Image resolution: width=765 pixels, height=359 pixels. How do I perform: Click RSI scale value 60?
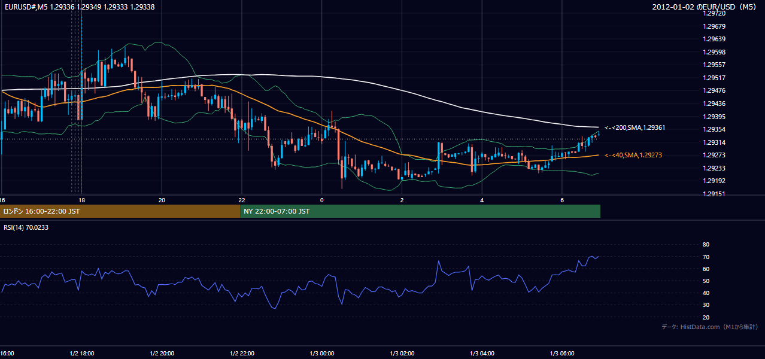point(706,269)
